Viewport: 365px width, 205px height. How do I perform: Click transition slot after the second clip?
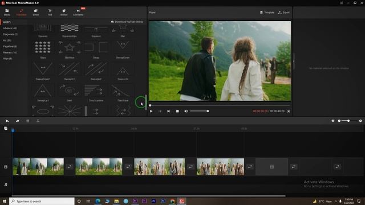(128, 167)
